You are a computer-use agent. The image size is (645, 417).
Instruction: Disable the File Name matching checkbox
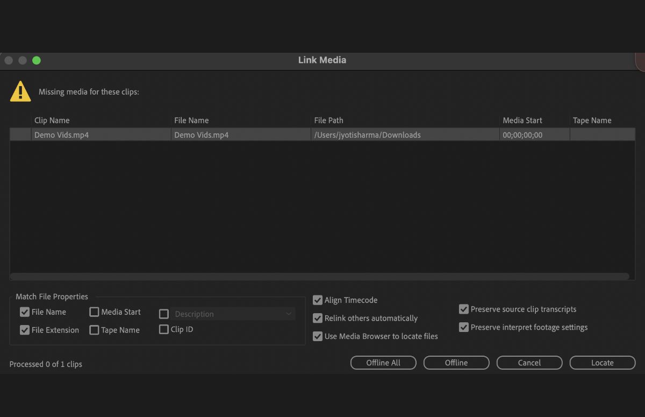25,312
